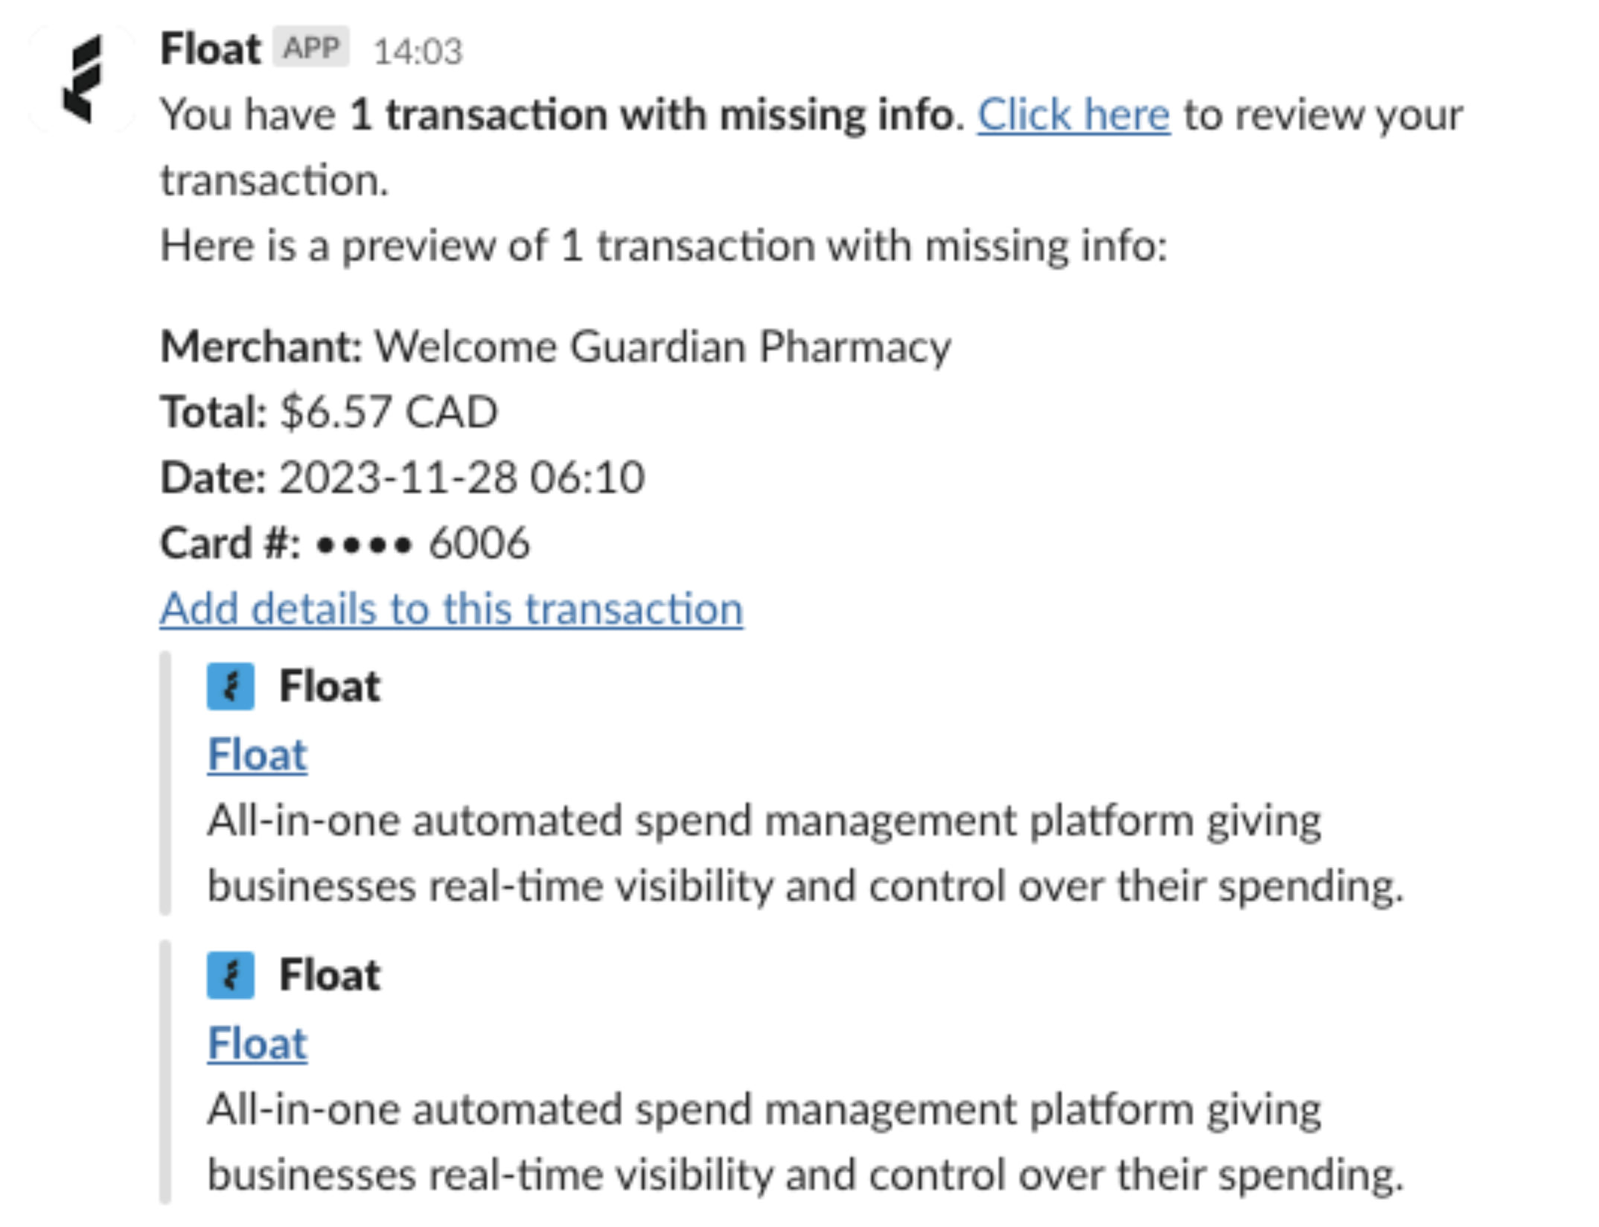1599x1227 pixels.
Task: Click the APP badge beside Float
Action: click(311, 48)
